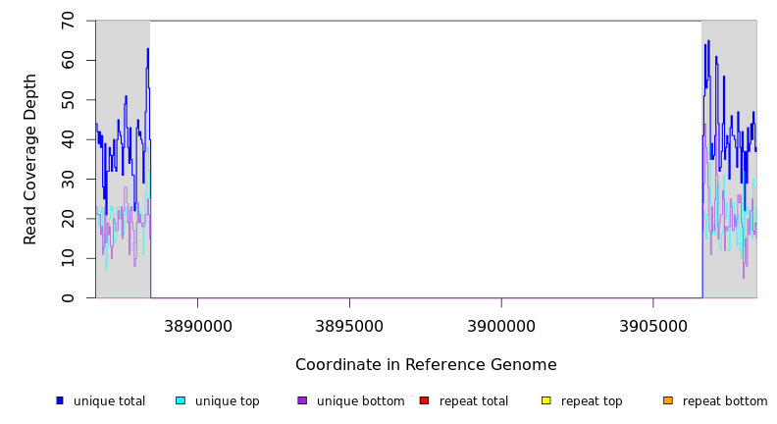Click the 3890000 x-axis tick label
Viewport: 777px width, 424px height.
point(197,325)
